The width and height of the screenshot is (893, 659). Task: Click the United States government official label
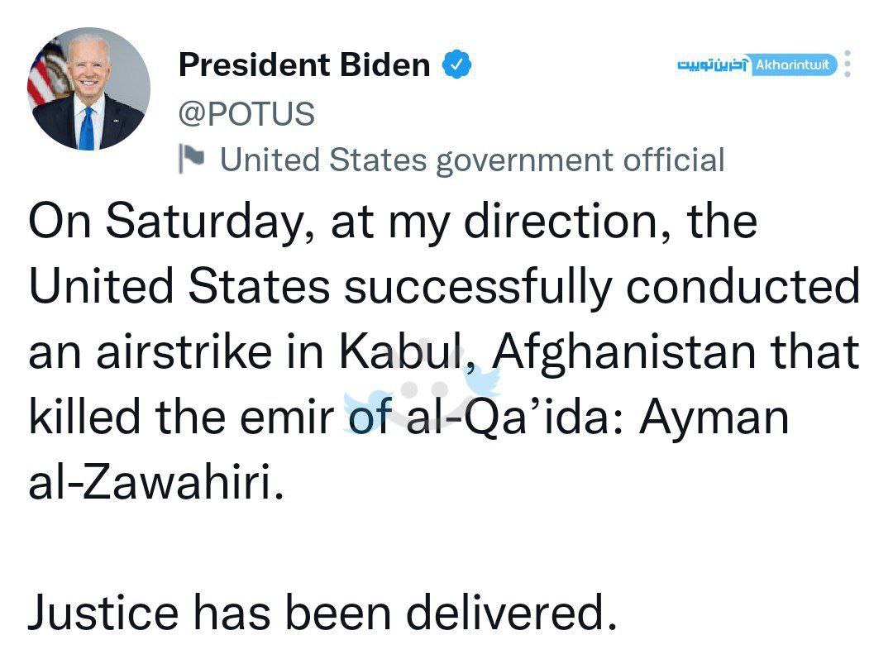pos(472,160)
